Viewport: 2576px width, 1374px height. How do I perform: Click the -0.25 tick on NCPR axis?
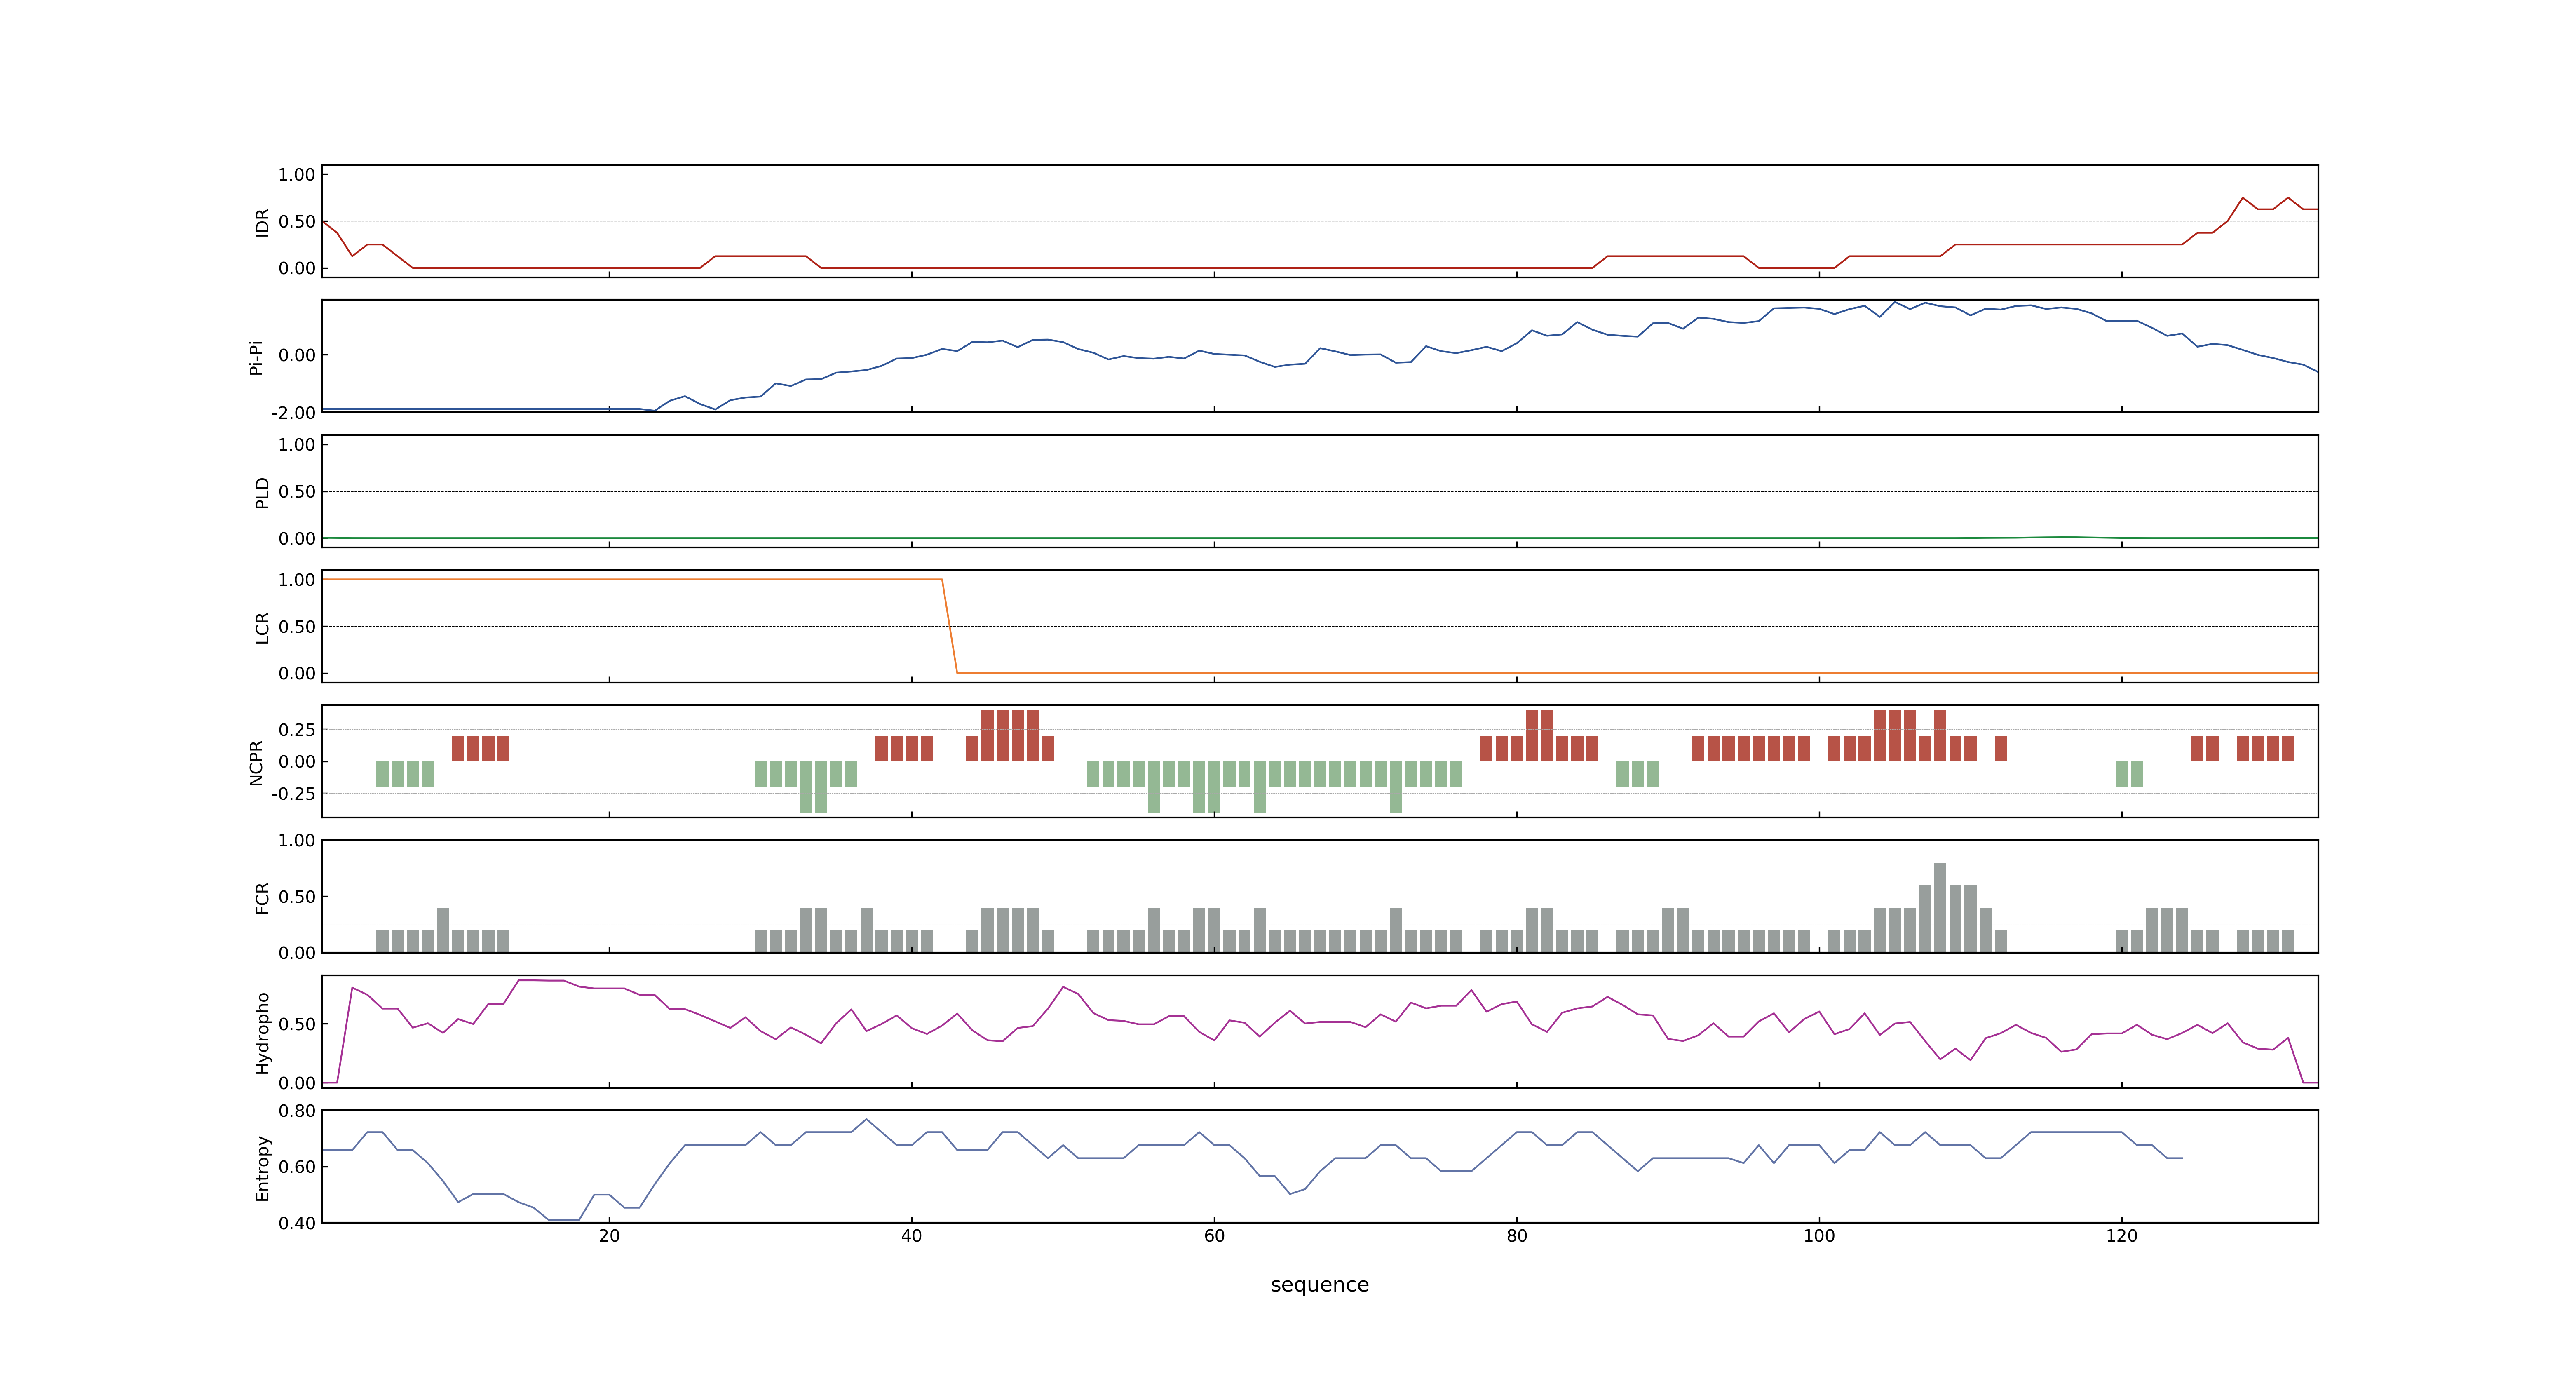point(293,794)
